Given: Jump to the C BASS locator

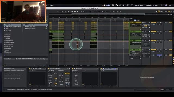Looking at the screenshot, I should 100,20.
